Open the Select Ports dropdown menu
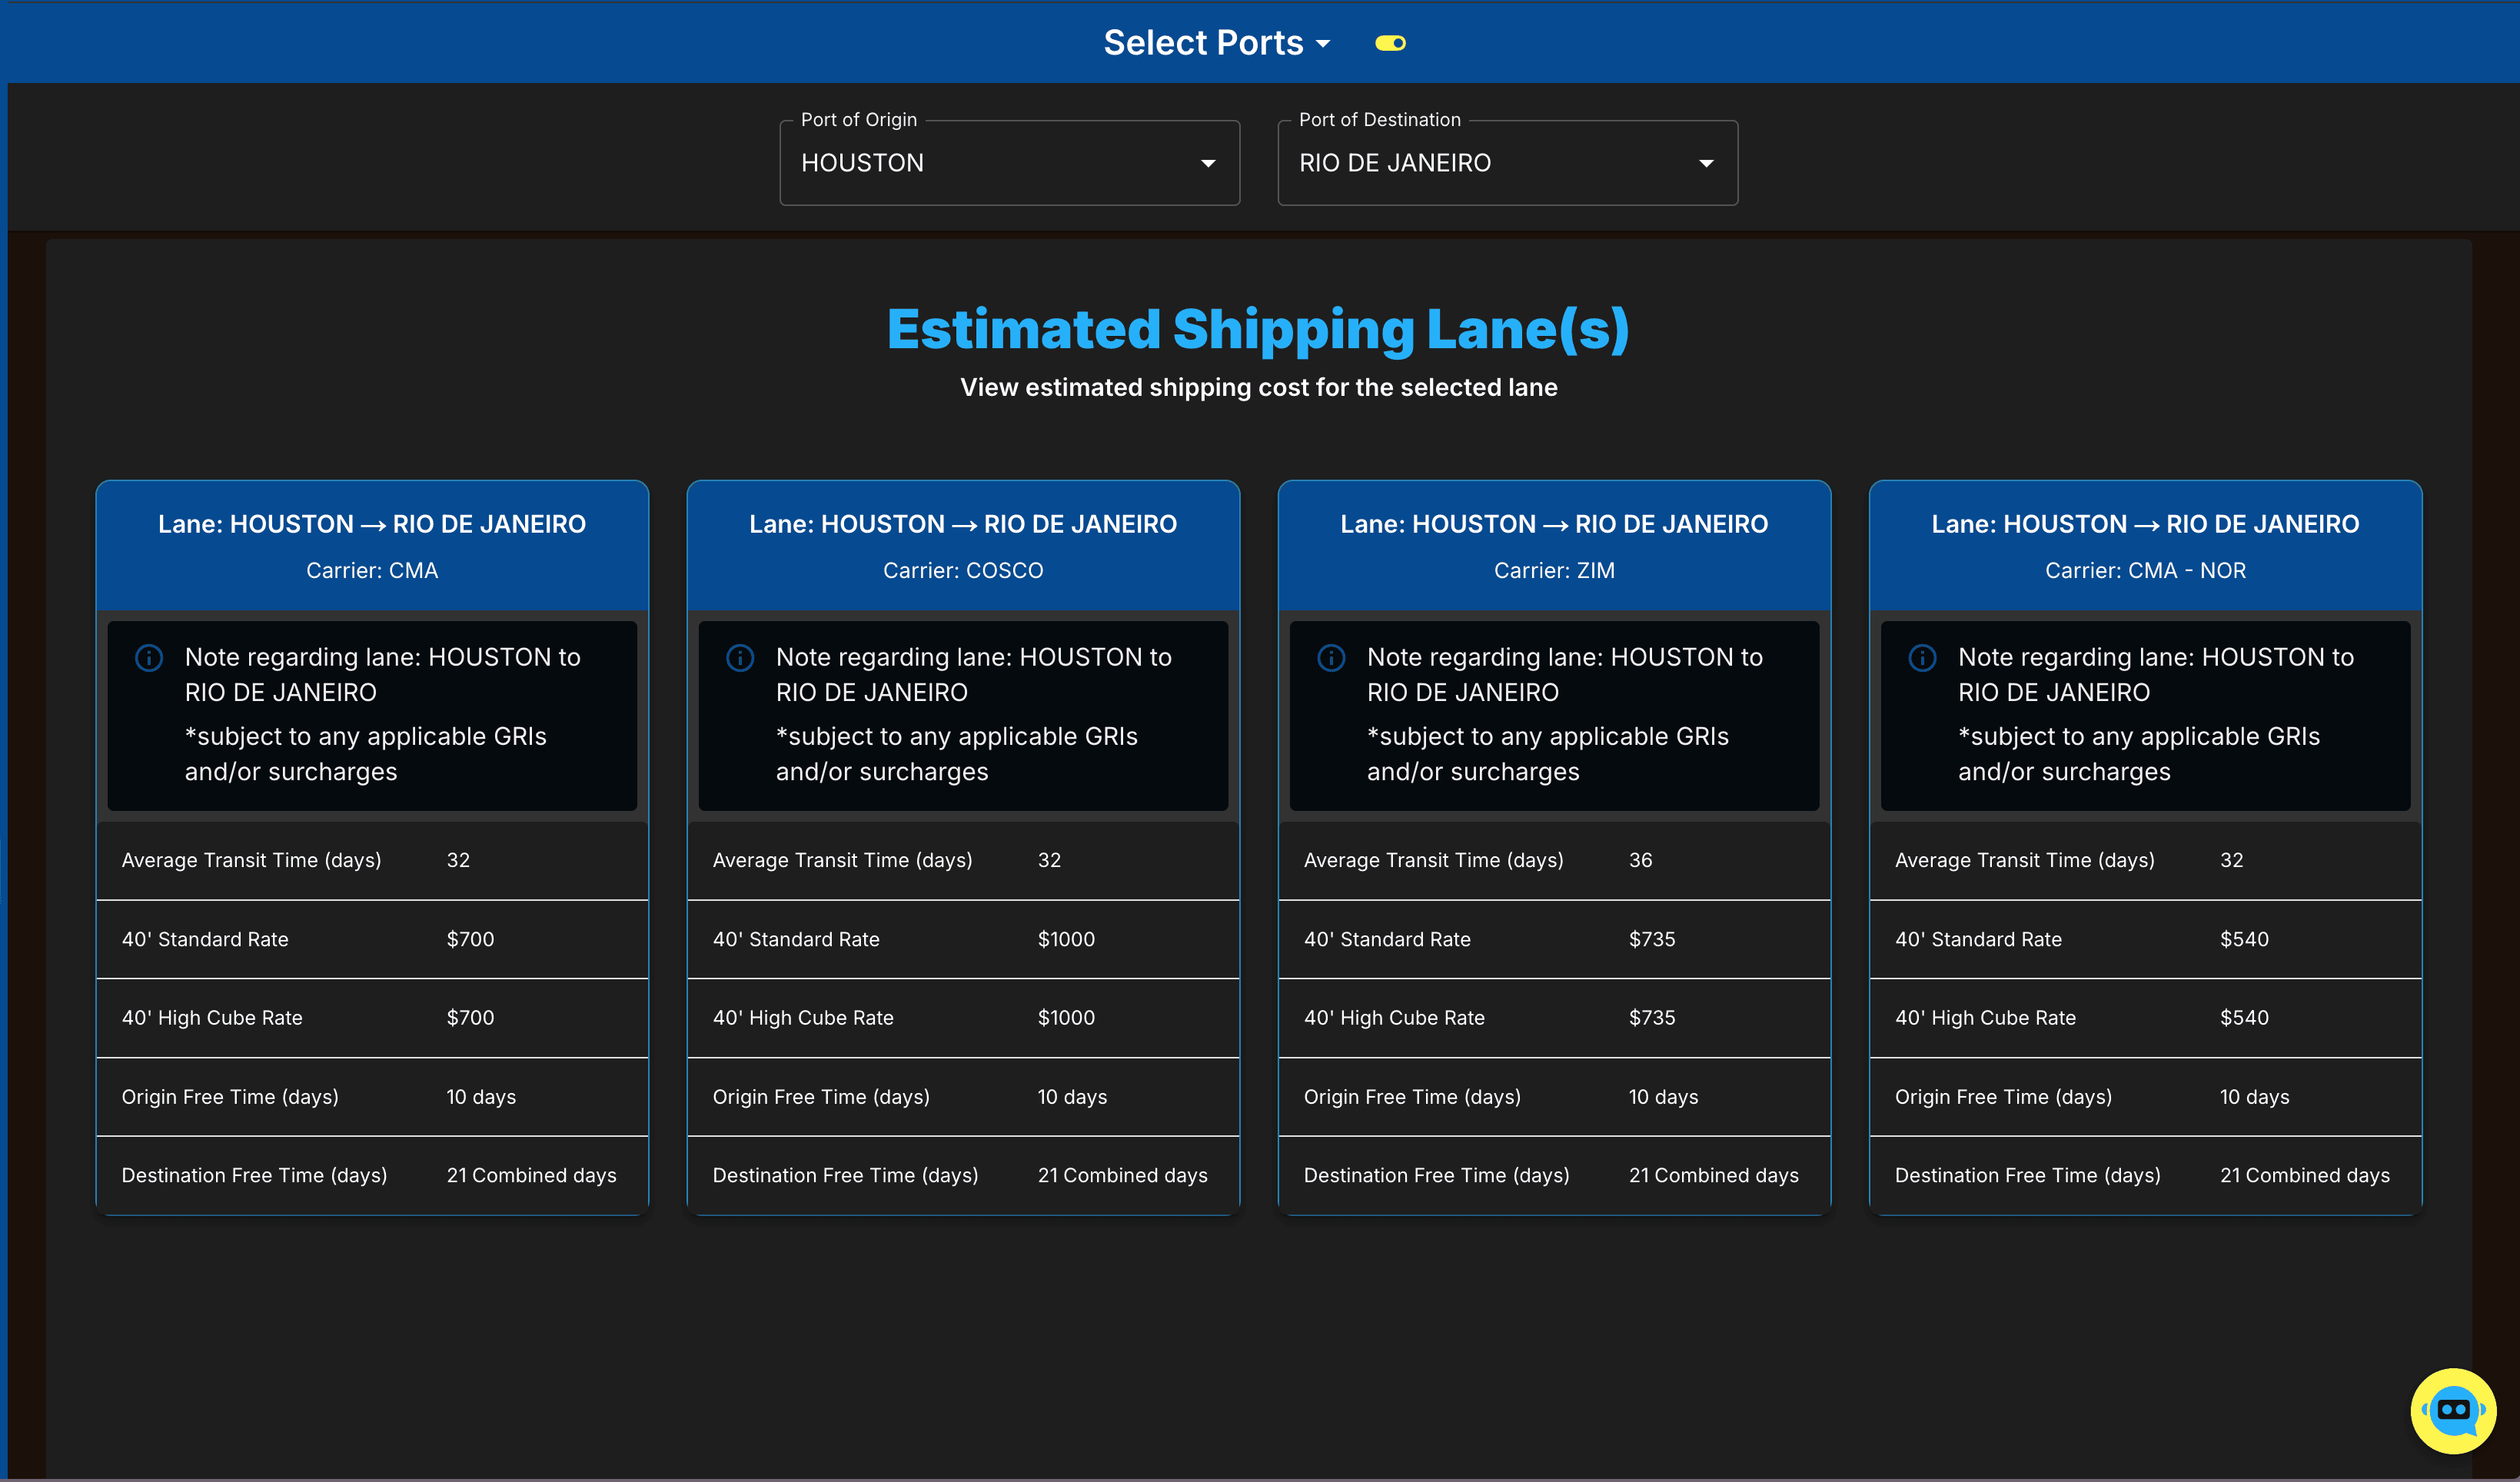This screenshot has width=2520, height=1482. pos(1217,43)
